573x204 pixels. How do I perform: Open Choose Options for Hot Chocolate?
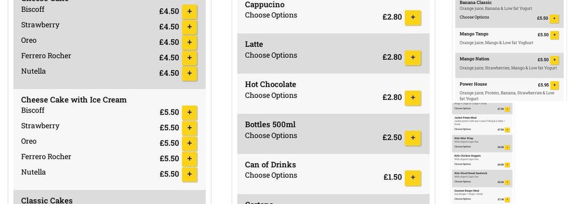271,95
